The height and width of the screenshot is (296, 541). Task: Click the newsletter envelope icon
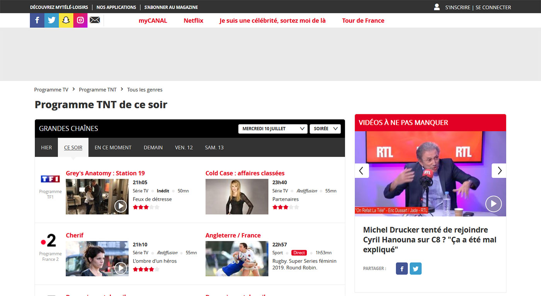[x=95, y=20]
